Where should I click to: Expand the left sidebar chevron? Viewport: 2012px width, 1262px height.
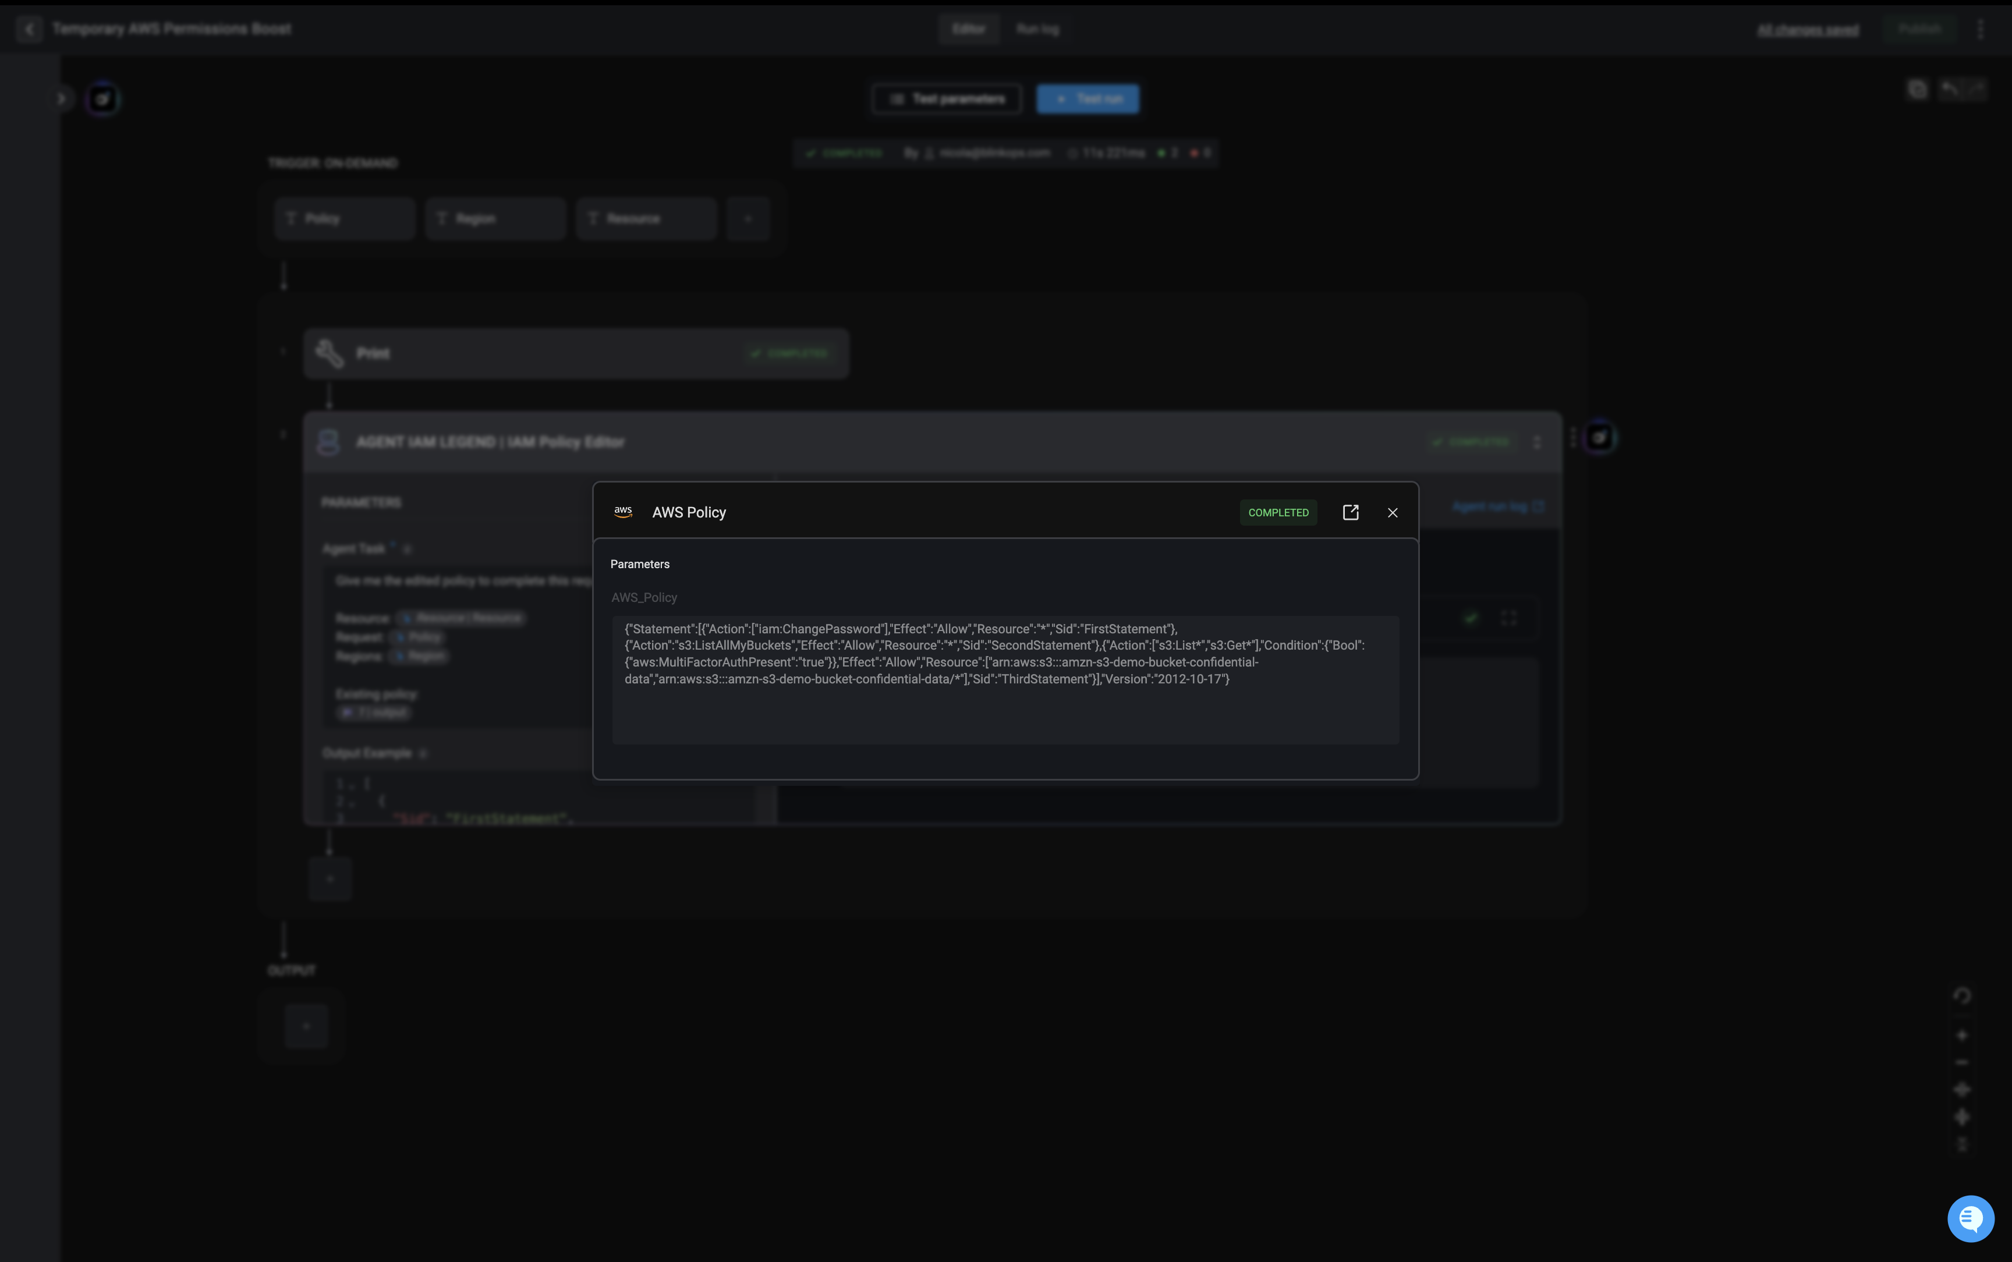click(61, 98)
